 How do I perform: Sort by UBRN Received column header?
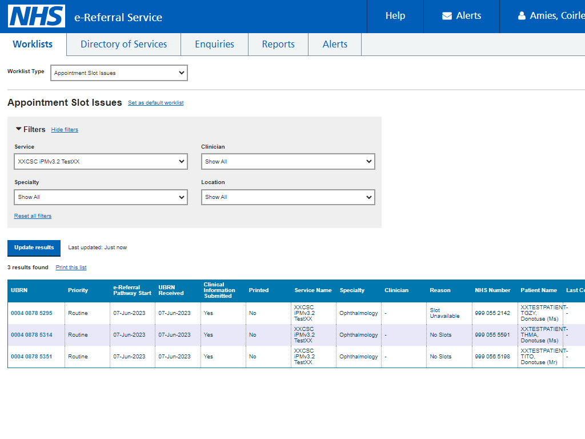tap(171, 290)
